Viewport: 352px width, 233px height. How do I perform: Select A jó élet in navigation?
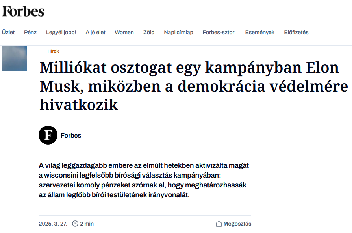95,33
